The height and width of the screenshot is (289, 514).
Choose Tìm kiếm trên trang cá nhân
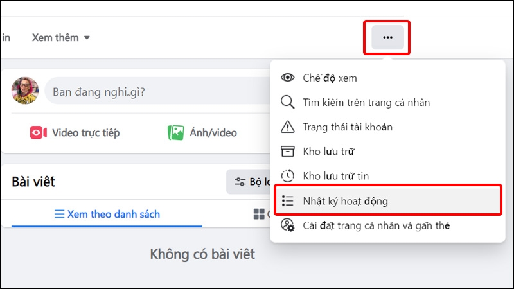click(x=387, y=103)
